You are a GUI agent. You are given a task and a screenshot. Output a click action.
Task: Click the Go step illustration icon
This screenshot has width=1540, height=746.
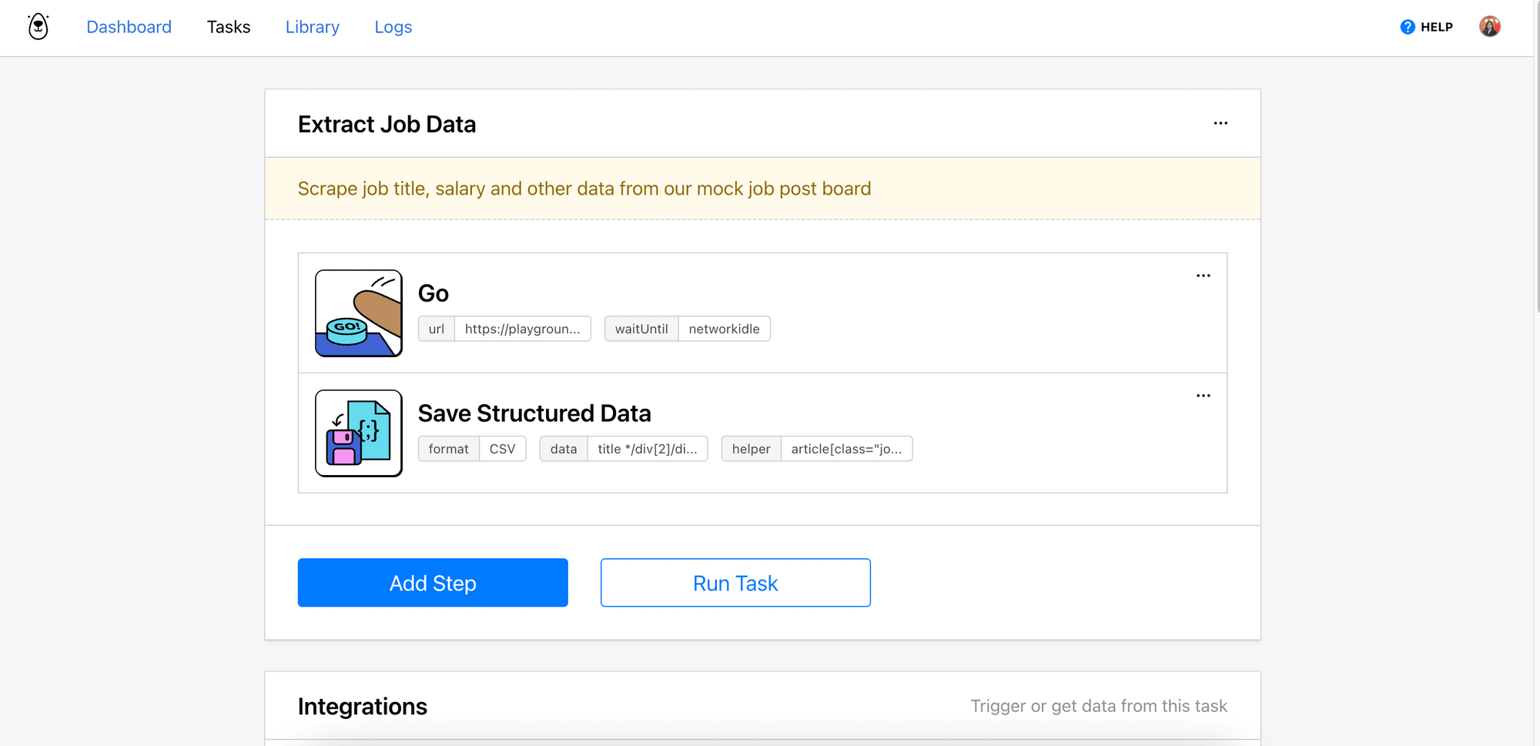(x=358, y=313)
